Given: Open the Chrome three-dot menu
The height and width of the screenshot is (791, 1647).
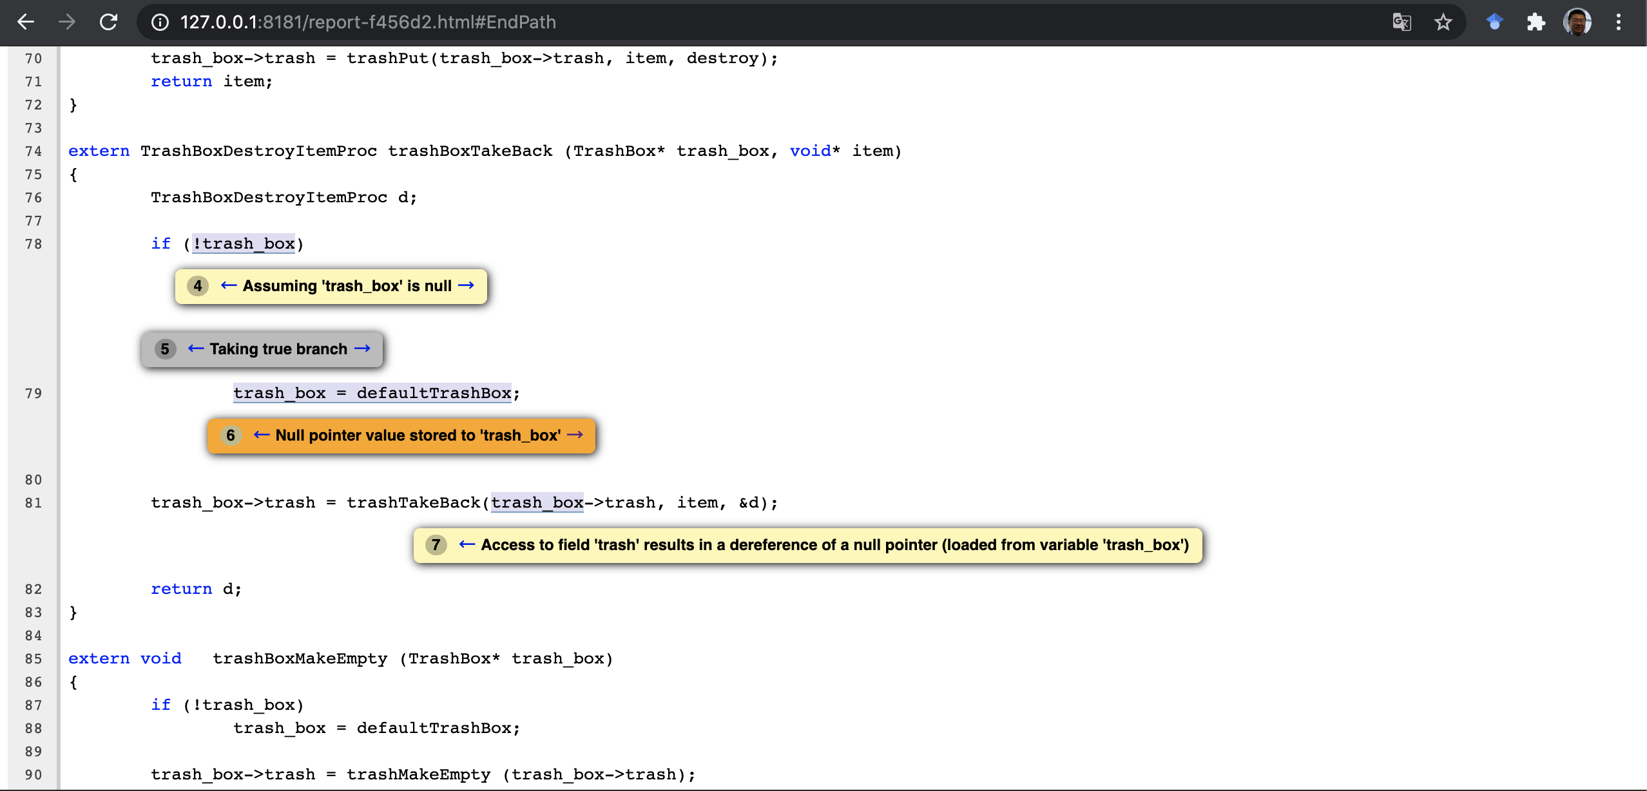Looking at the screenshot, I should 1618,23.
